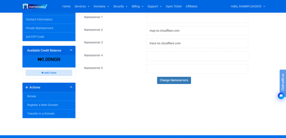Open the Services dropdown menu

pos(82,6)
